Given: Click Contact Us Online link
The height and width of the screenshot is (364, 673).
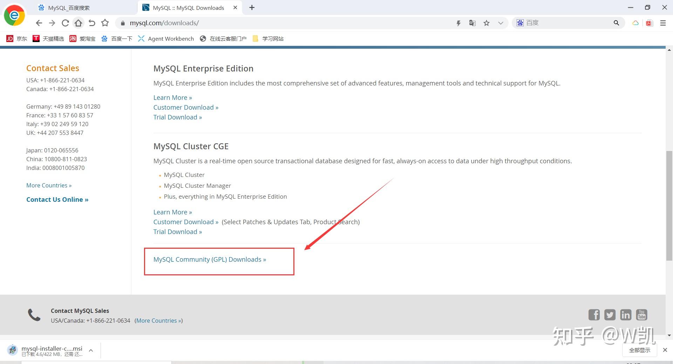Looking at the screenshot, I should (57, 200).
